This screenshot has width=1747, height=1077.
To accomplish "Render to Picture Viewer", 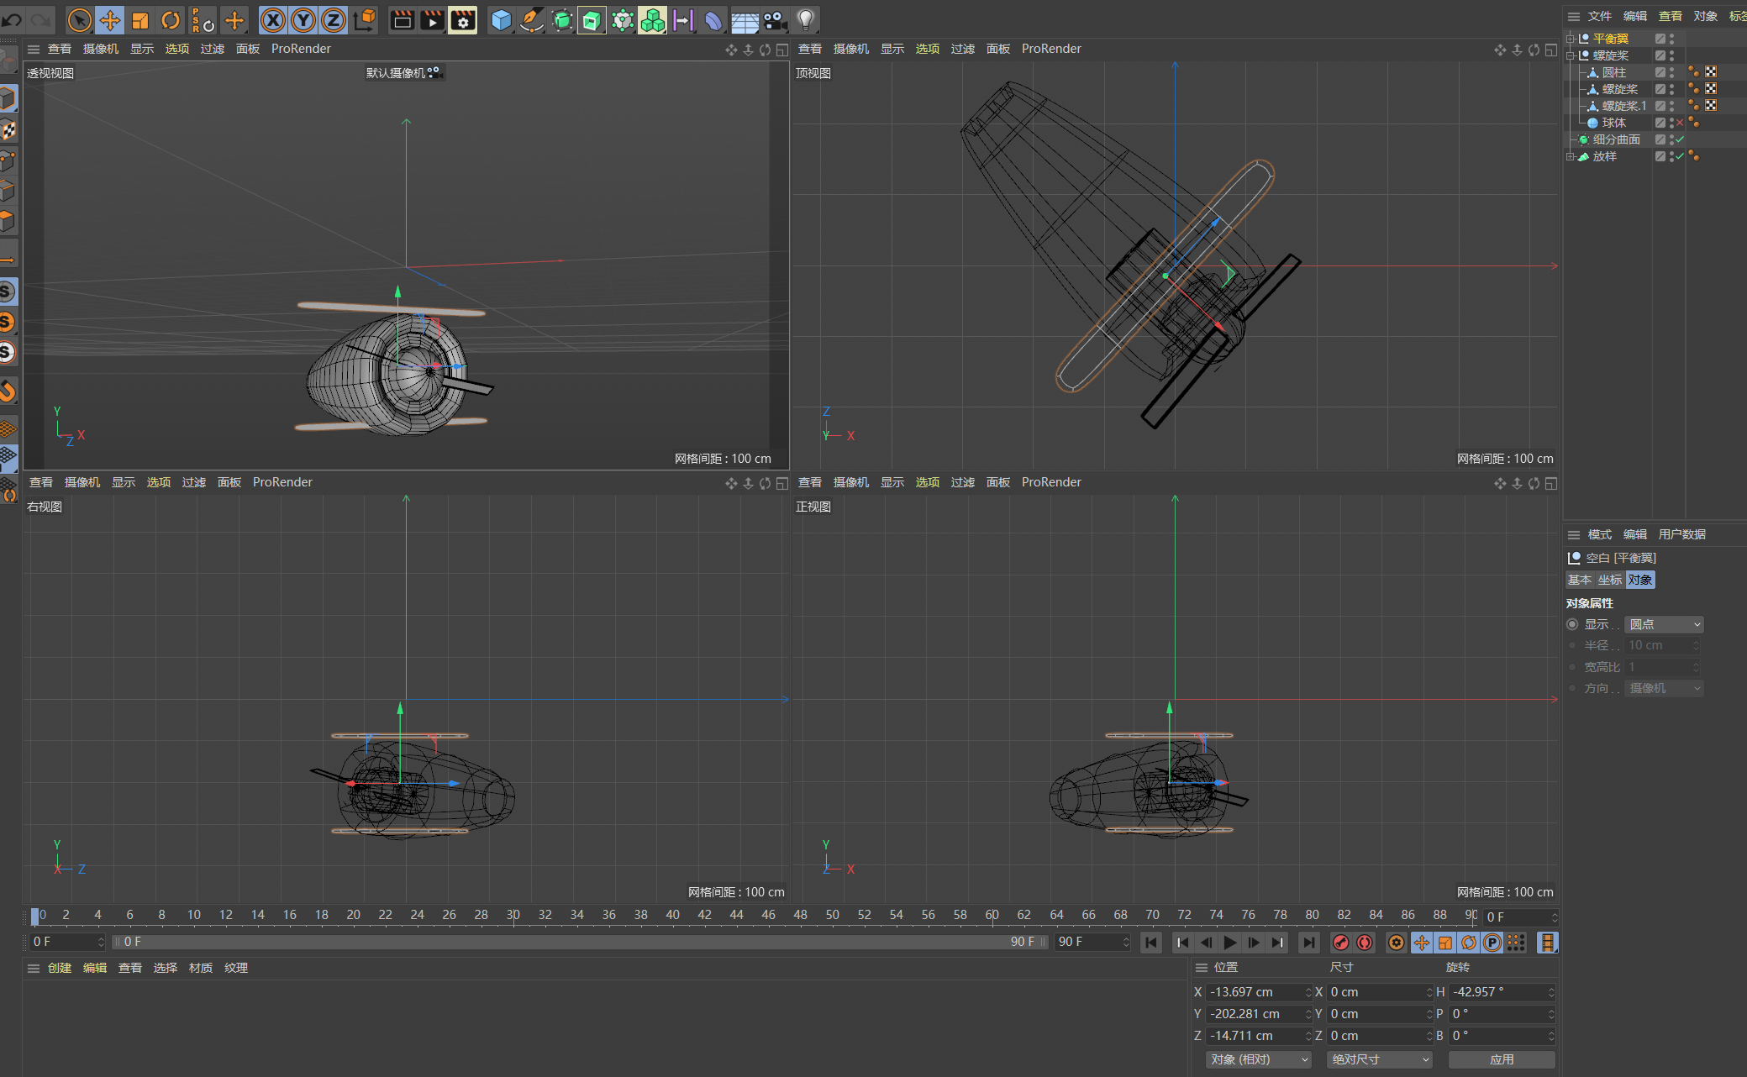I will point(431,20).
